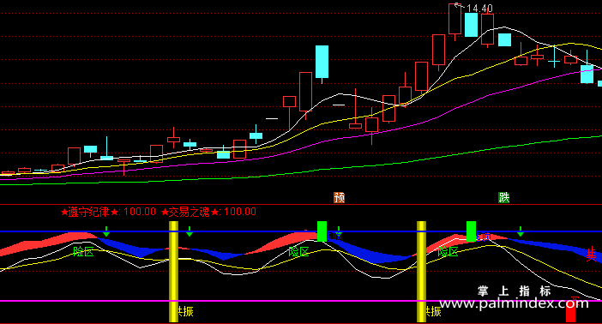Click the middle 险区 label
602x324 pixels.
(x=298, y=252)
